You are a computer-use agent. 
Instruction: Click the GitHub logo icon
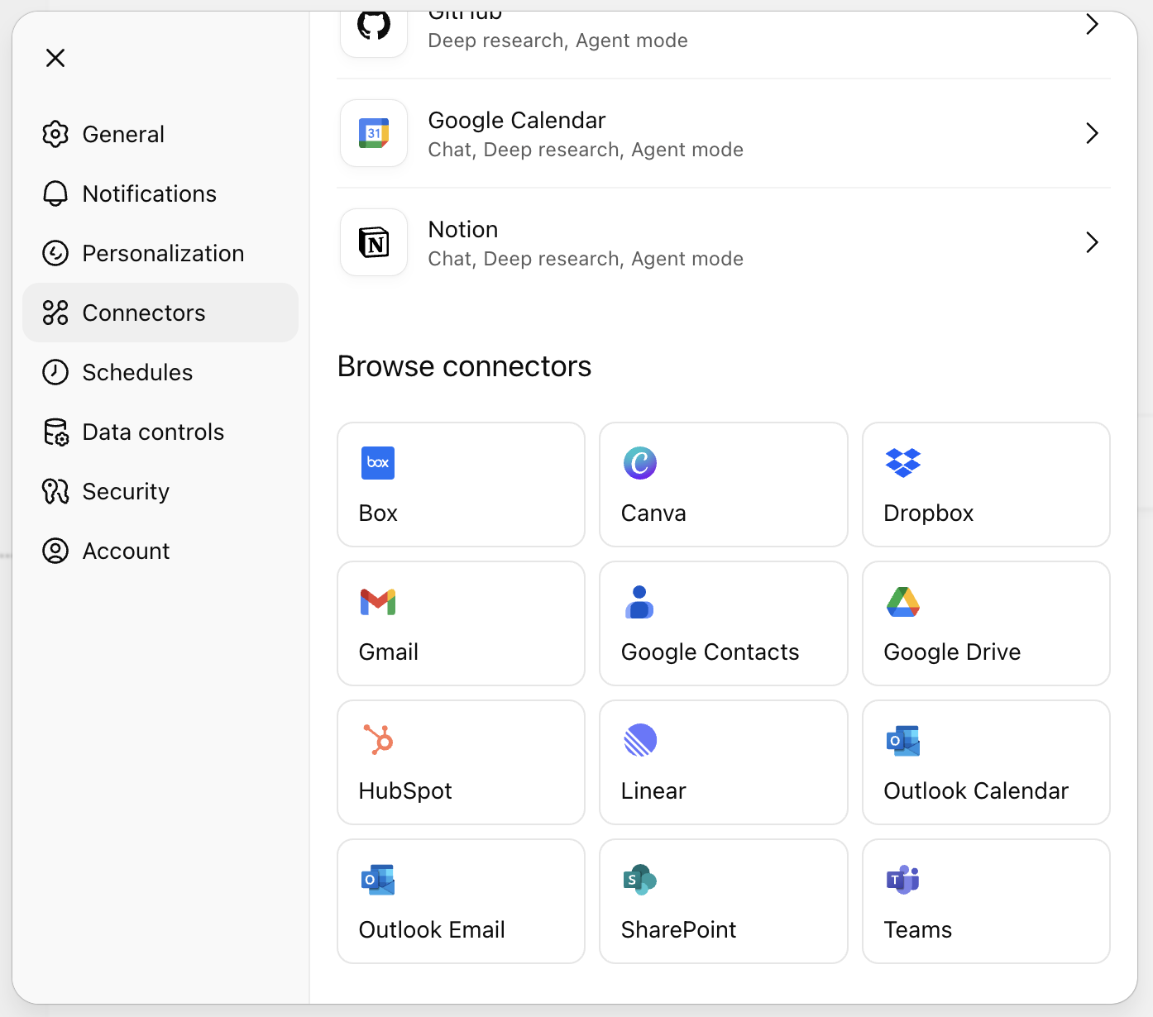pyautogui.click(x=374, y=25)
